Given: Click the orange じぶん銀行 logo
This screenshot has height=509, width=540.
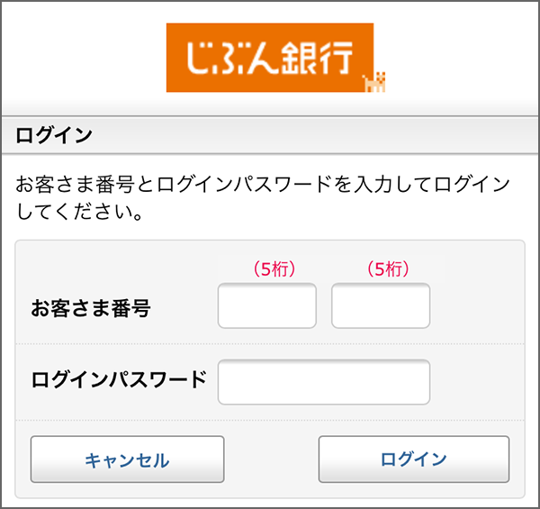Looking at the screenshot, I should [x=270, y=58].
